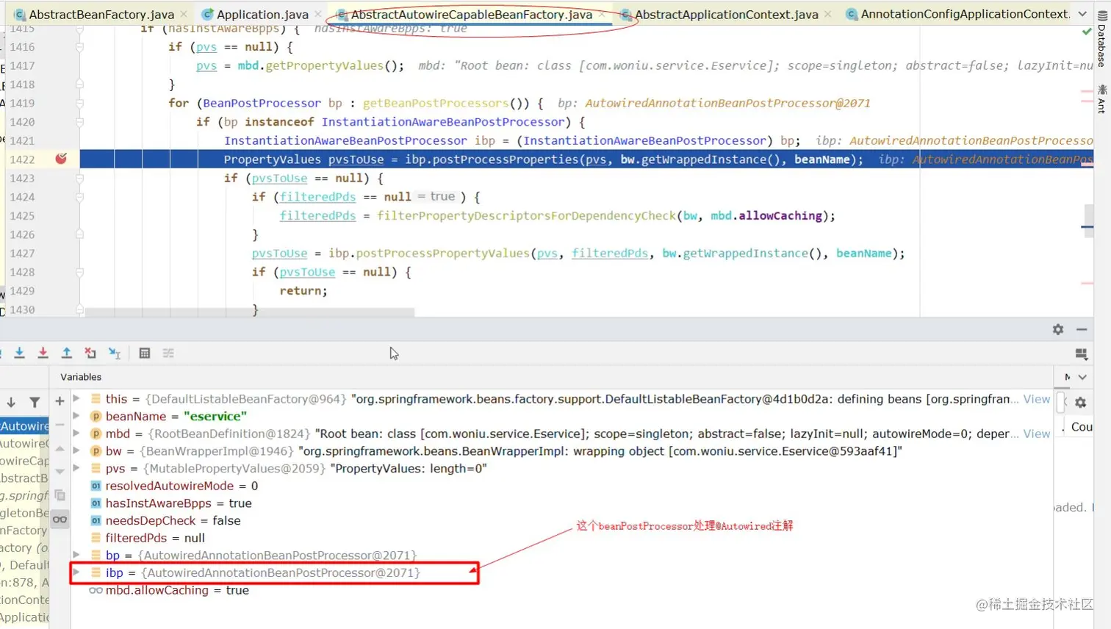
Task: Click the move watch down arrow
Action: tap(60, 471)
